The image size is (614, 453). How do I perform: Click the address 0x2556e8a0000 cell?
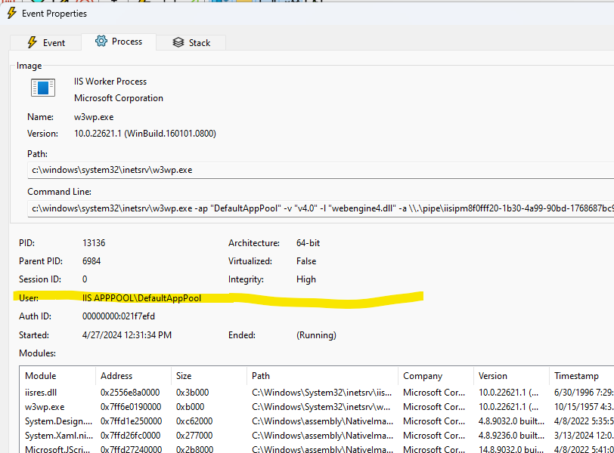pyautogui.click(x=130, y=393)
